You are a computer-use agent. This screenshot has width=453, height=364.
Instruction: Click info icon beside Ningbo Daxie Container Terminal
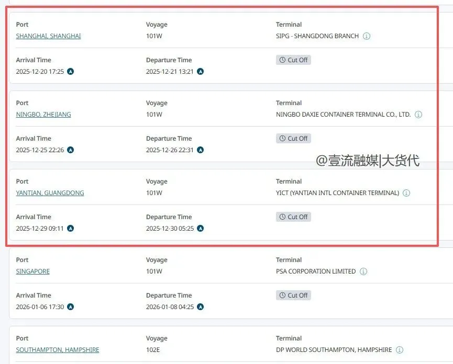pos(418,115)
